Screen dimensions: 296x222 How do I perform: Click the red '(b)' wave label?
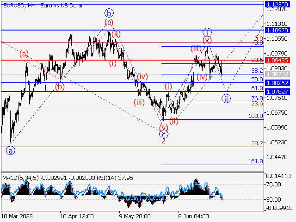pyautogui.click(x=60, y=87)
